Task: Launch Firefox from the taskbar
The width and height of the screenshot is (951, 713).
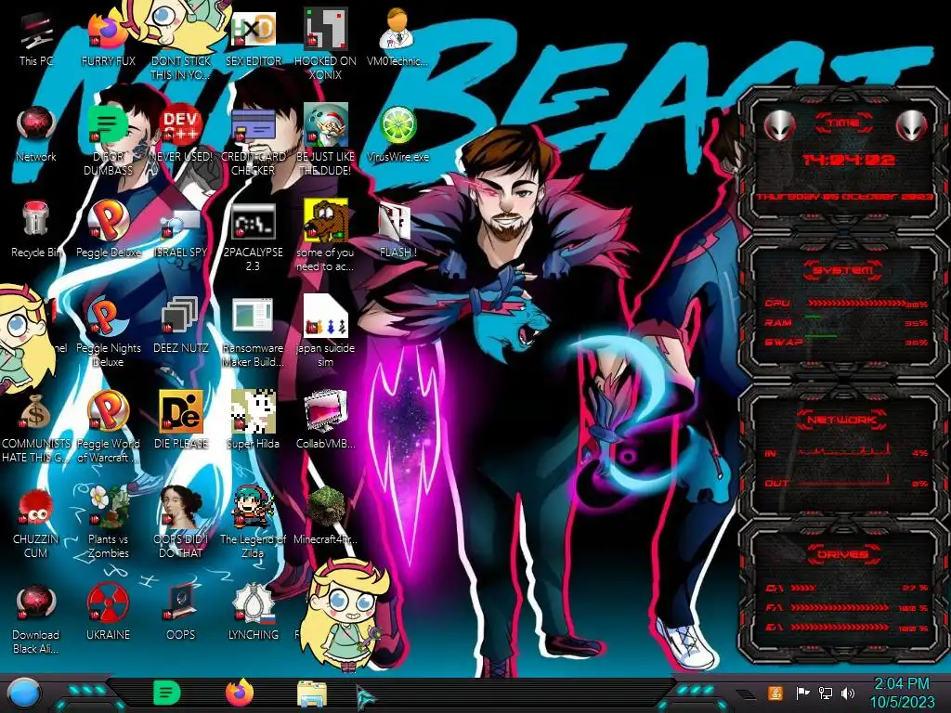Action: click(x=240, y=693)
